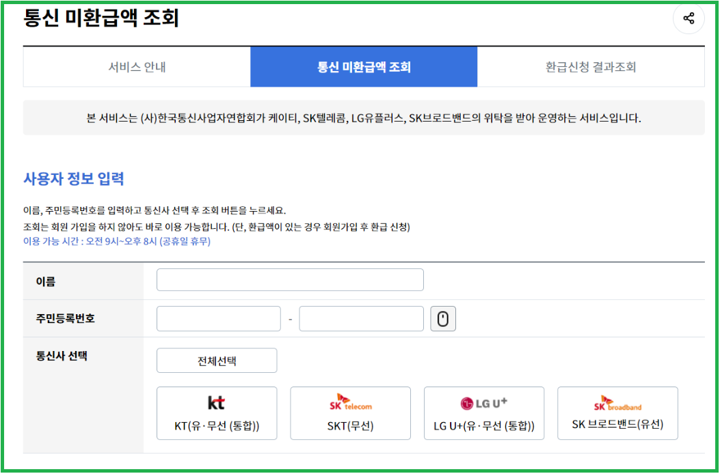The image size is (720, 476).
Task: Select the SK telecom logo
Action: click(x=350, y=404)
